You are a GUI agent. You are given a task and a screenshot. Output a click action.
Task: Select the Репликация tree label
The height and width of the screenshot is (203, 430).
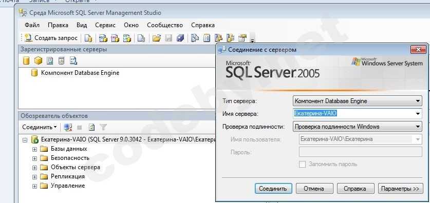point(68,176)
